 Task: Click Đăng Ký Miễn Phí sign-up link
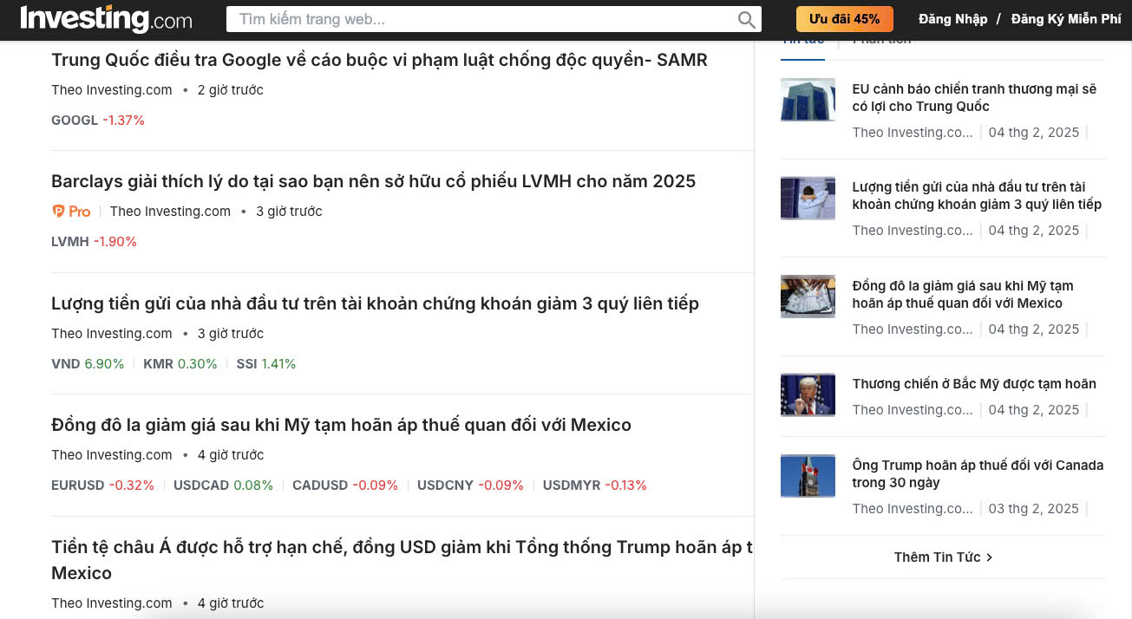tap(1065, 19)
